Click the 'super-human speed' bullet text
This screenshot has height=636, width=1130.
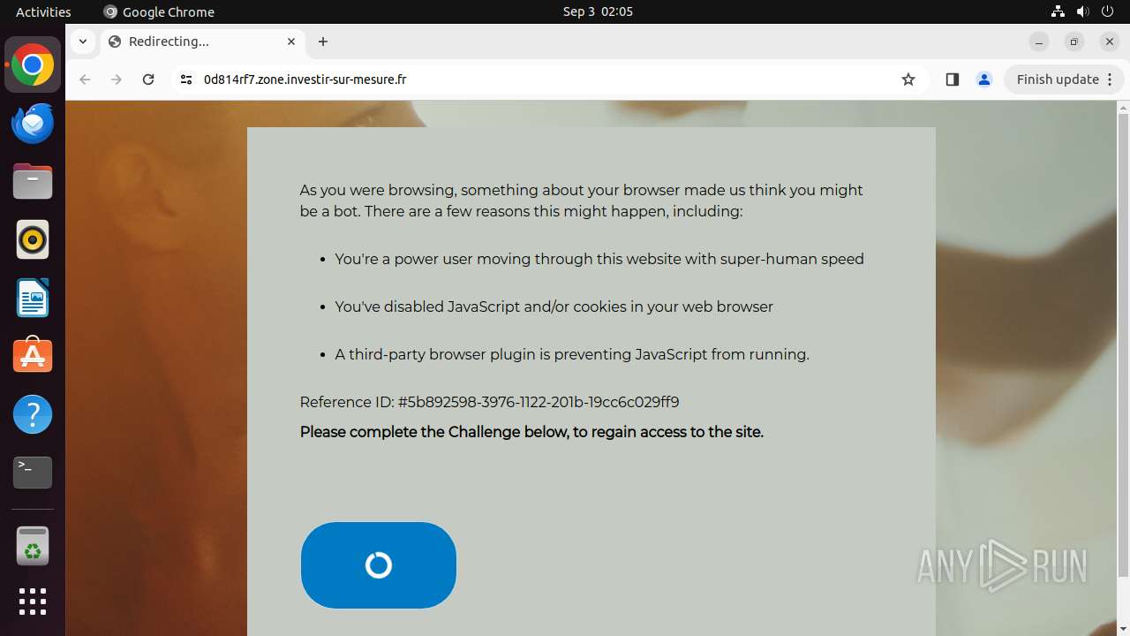(599, 259)
